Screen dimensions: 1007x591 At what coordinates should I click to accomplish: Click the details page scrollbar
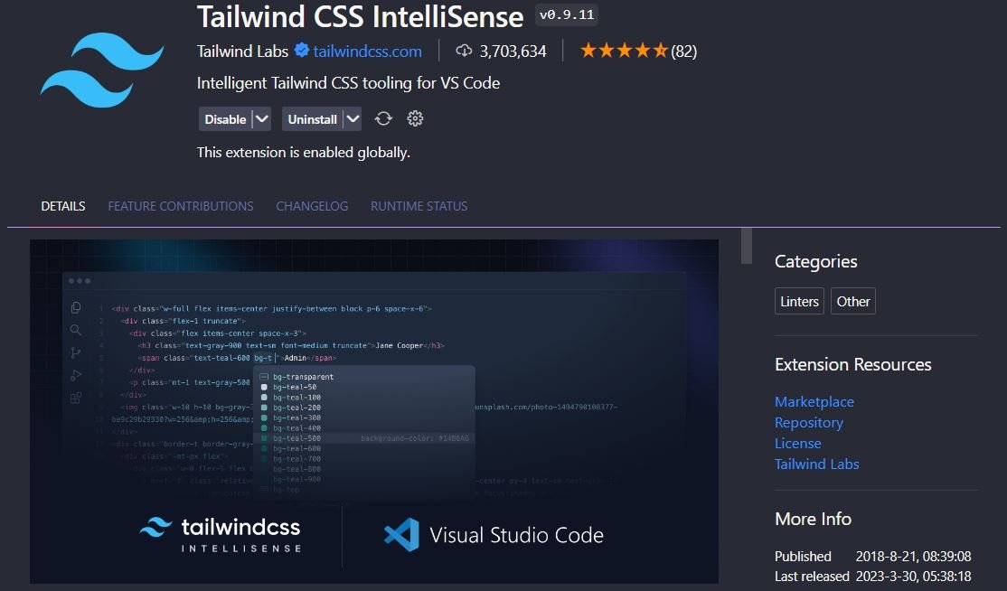pos(745,244)
